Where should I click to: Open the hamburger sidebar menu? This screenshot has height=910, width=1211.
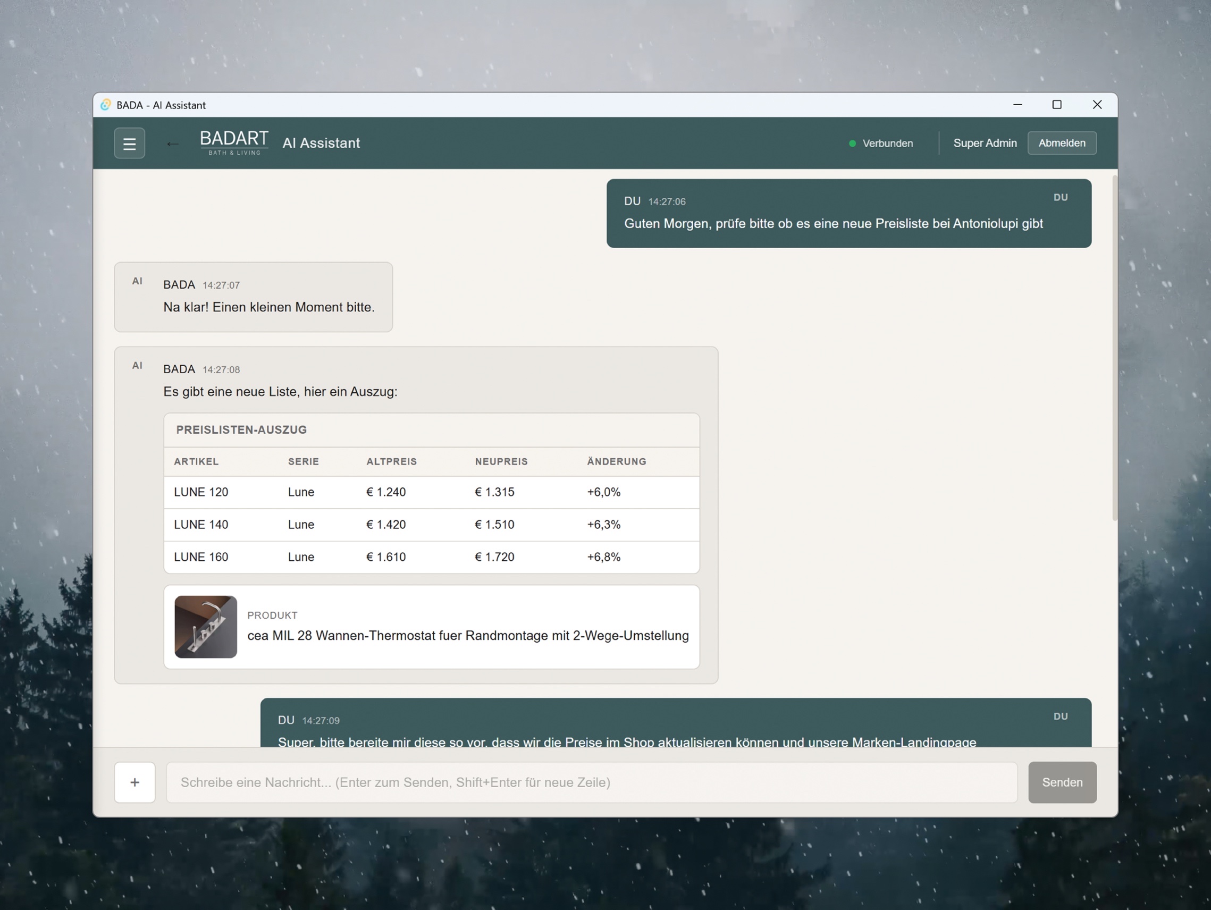click(129, 144)
